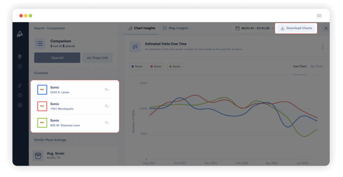Open the date range dropdown
Viewport: 343px width, 177px height.
click(x=255, y=28)
